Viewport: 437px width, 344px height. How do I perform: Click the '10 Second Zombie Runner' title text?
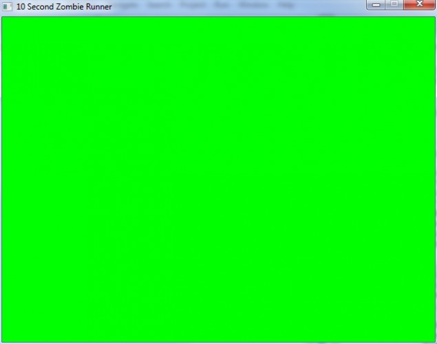point(64,7)
